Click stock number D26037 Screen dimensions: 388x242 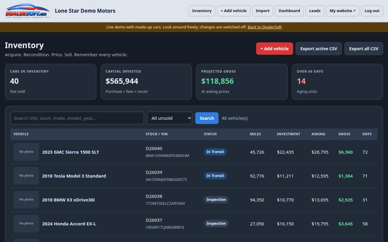(154, 220)
